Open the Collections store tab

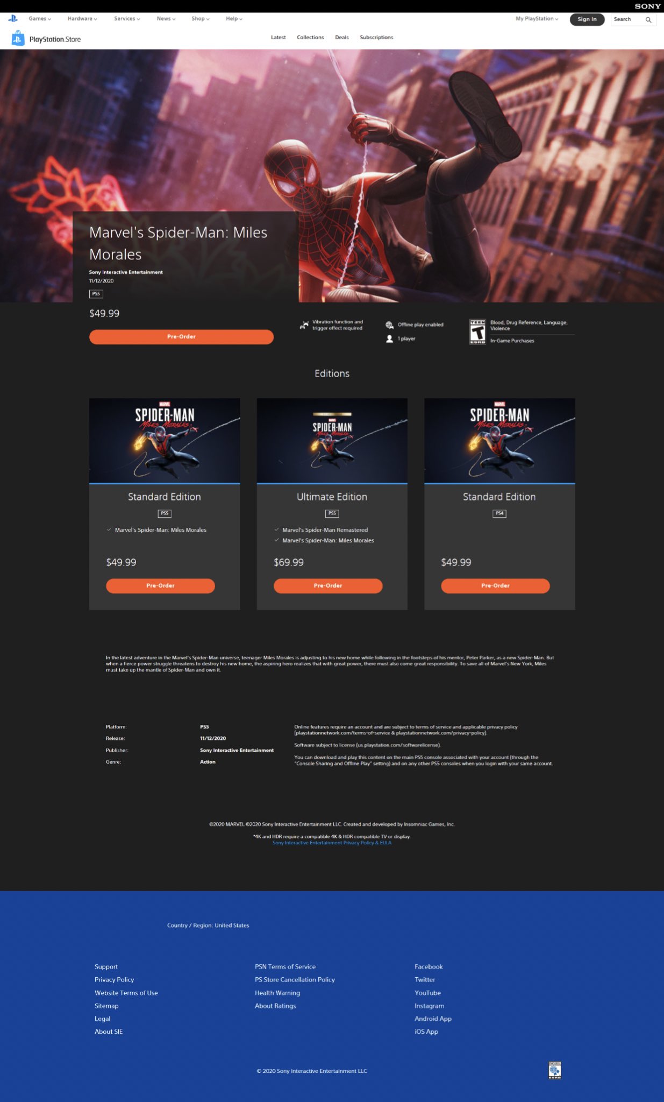click(x=310, y=38)
